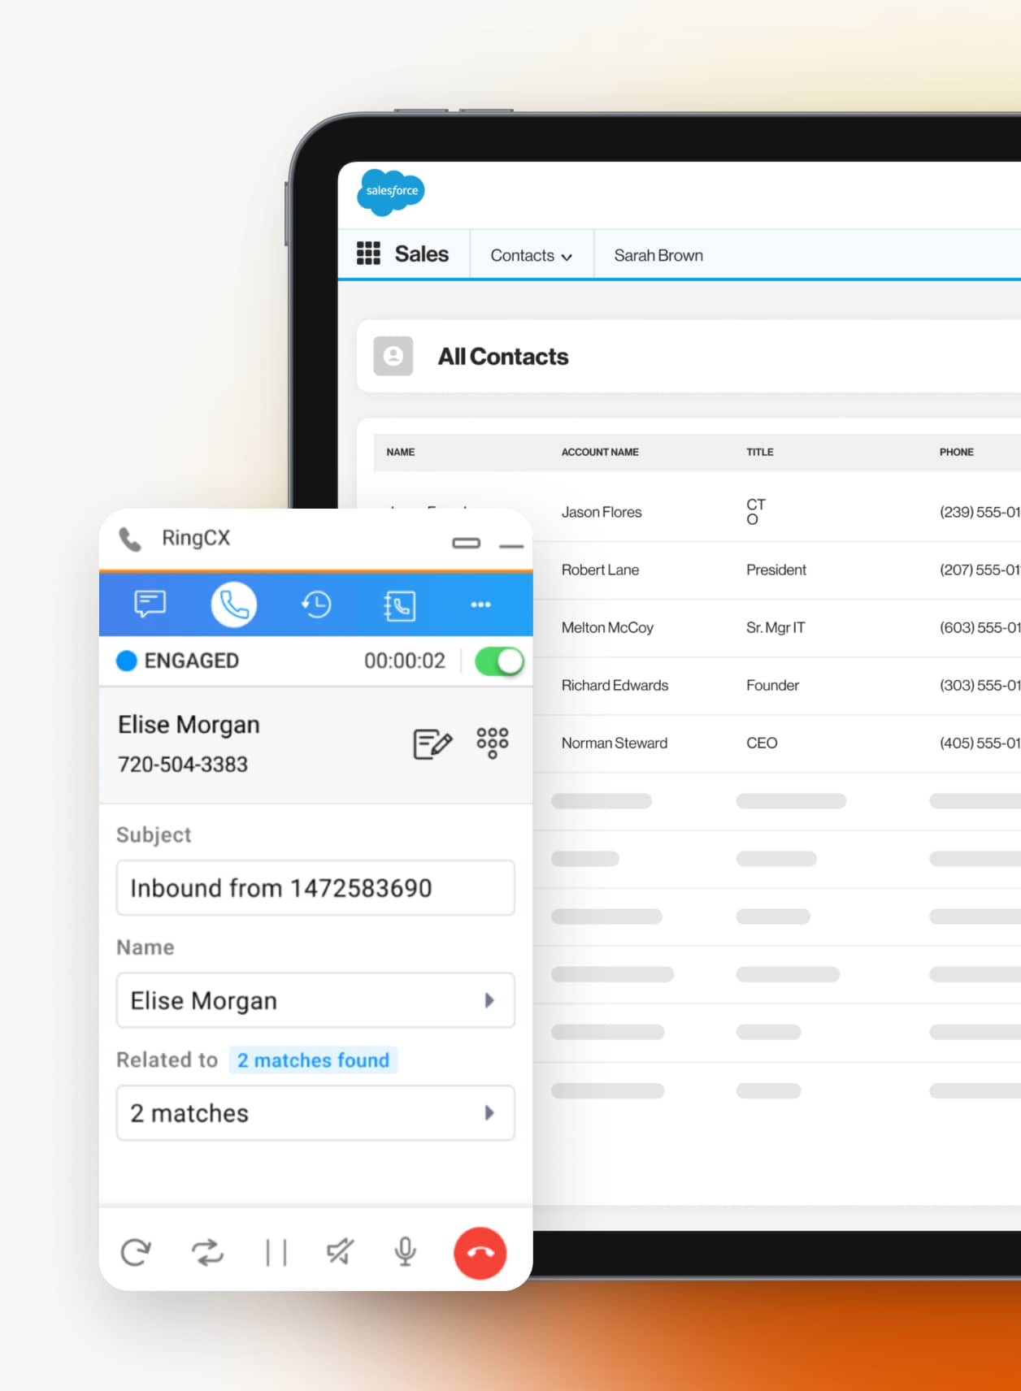Switch to the Sarah Brown tab
This screenshot has width=1021, height=1391.
tap(658, 256)
